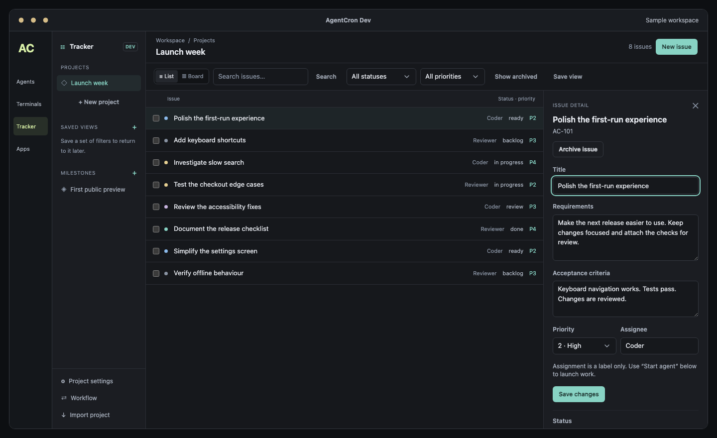717x438 pixels.
Task: Click the Workspace breadcrumb link
Action: [170, 40]
